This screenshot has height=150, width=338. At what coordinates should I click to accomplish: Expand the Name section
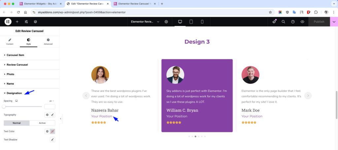point(29,83)
